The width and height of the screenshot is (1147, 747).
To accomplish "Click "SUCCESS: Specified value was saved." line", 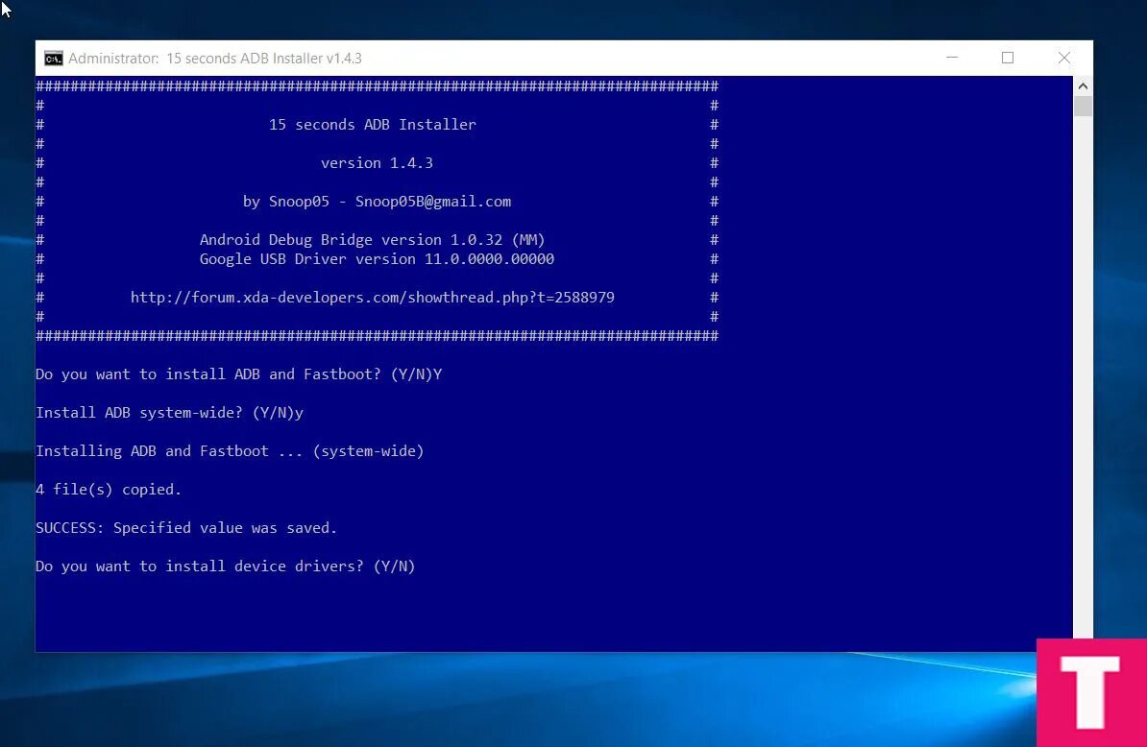I will click(186, 528).
